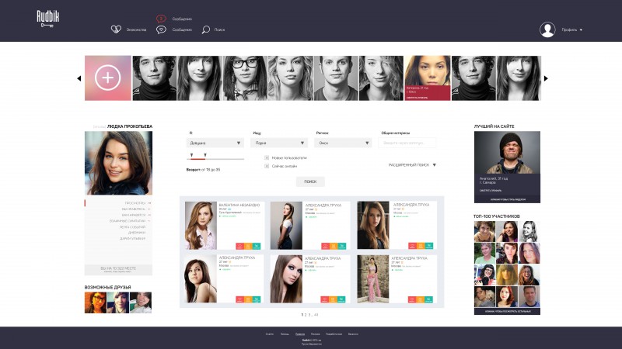Show previous faces with the left carousel arrow
Viewport: 622px width, 349px height.
click(79, 78)
